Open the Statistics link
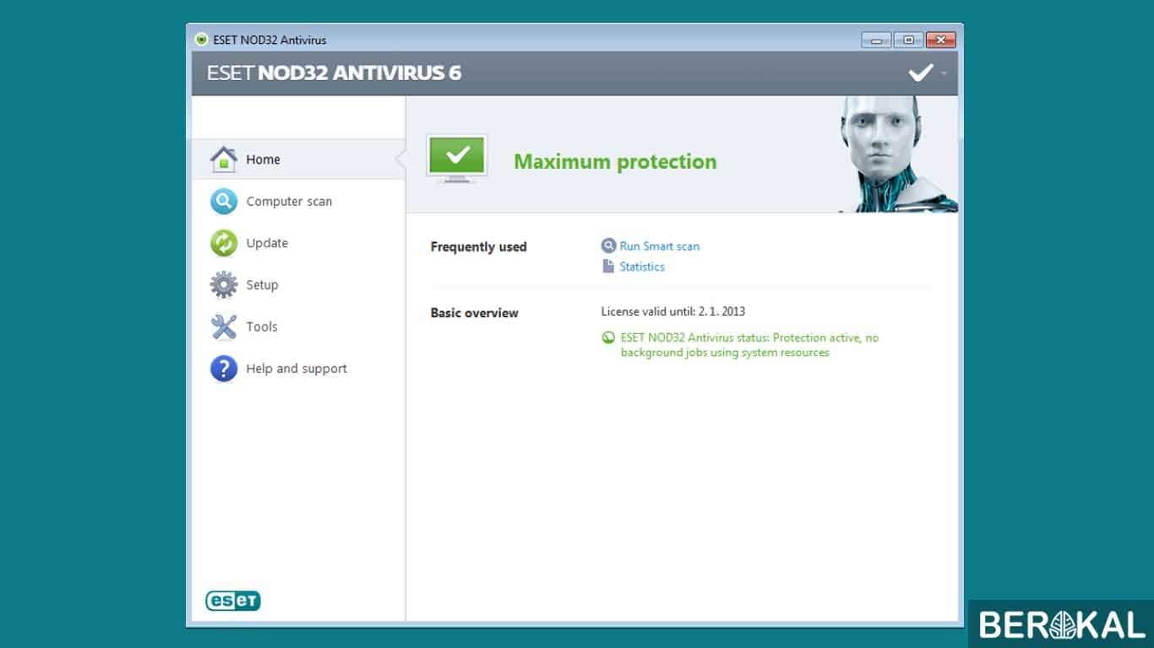 (642, 267)
